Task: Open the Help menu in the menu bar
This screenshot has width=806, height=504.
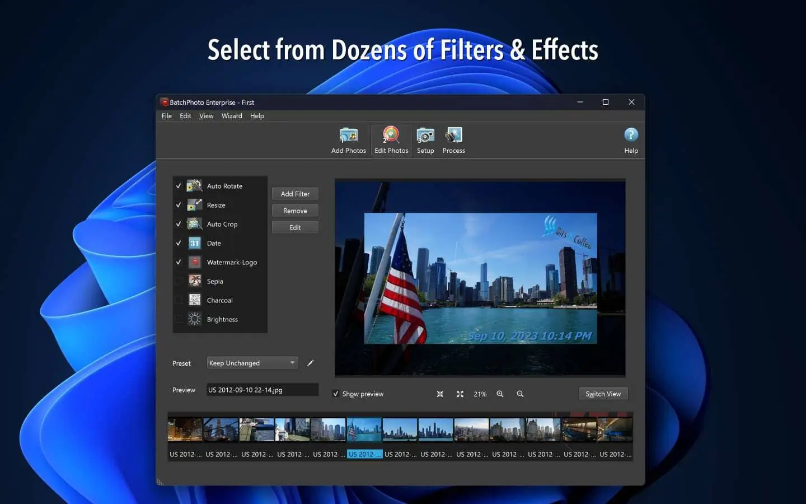Action: [257, 116]
